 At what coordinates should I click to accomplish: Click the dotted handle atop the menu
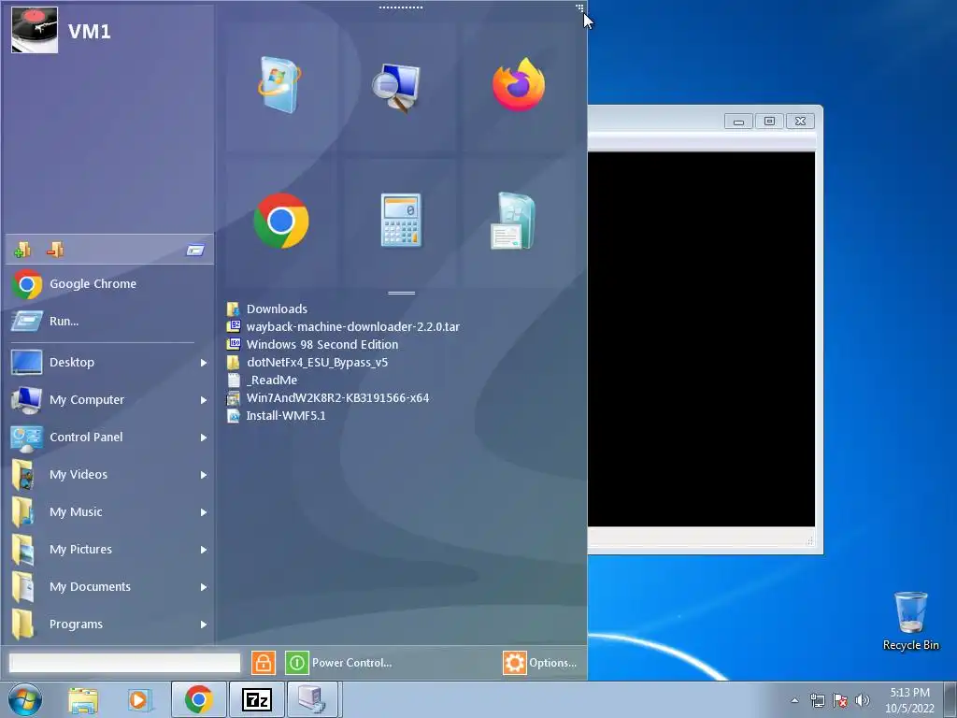[x=401, y=7]
